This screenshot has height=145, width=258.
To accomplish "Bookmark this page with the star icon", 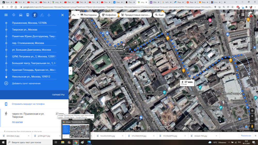I will point(232,7).
